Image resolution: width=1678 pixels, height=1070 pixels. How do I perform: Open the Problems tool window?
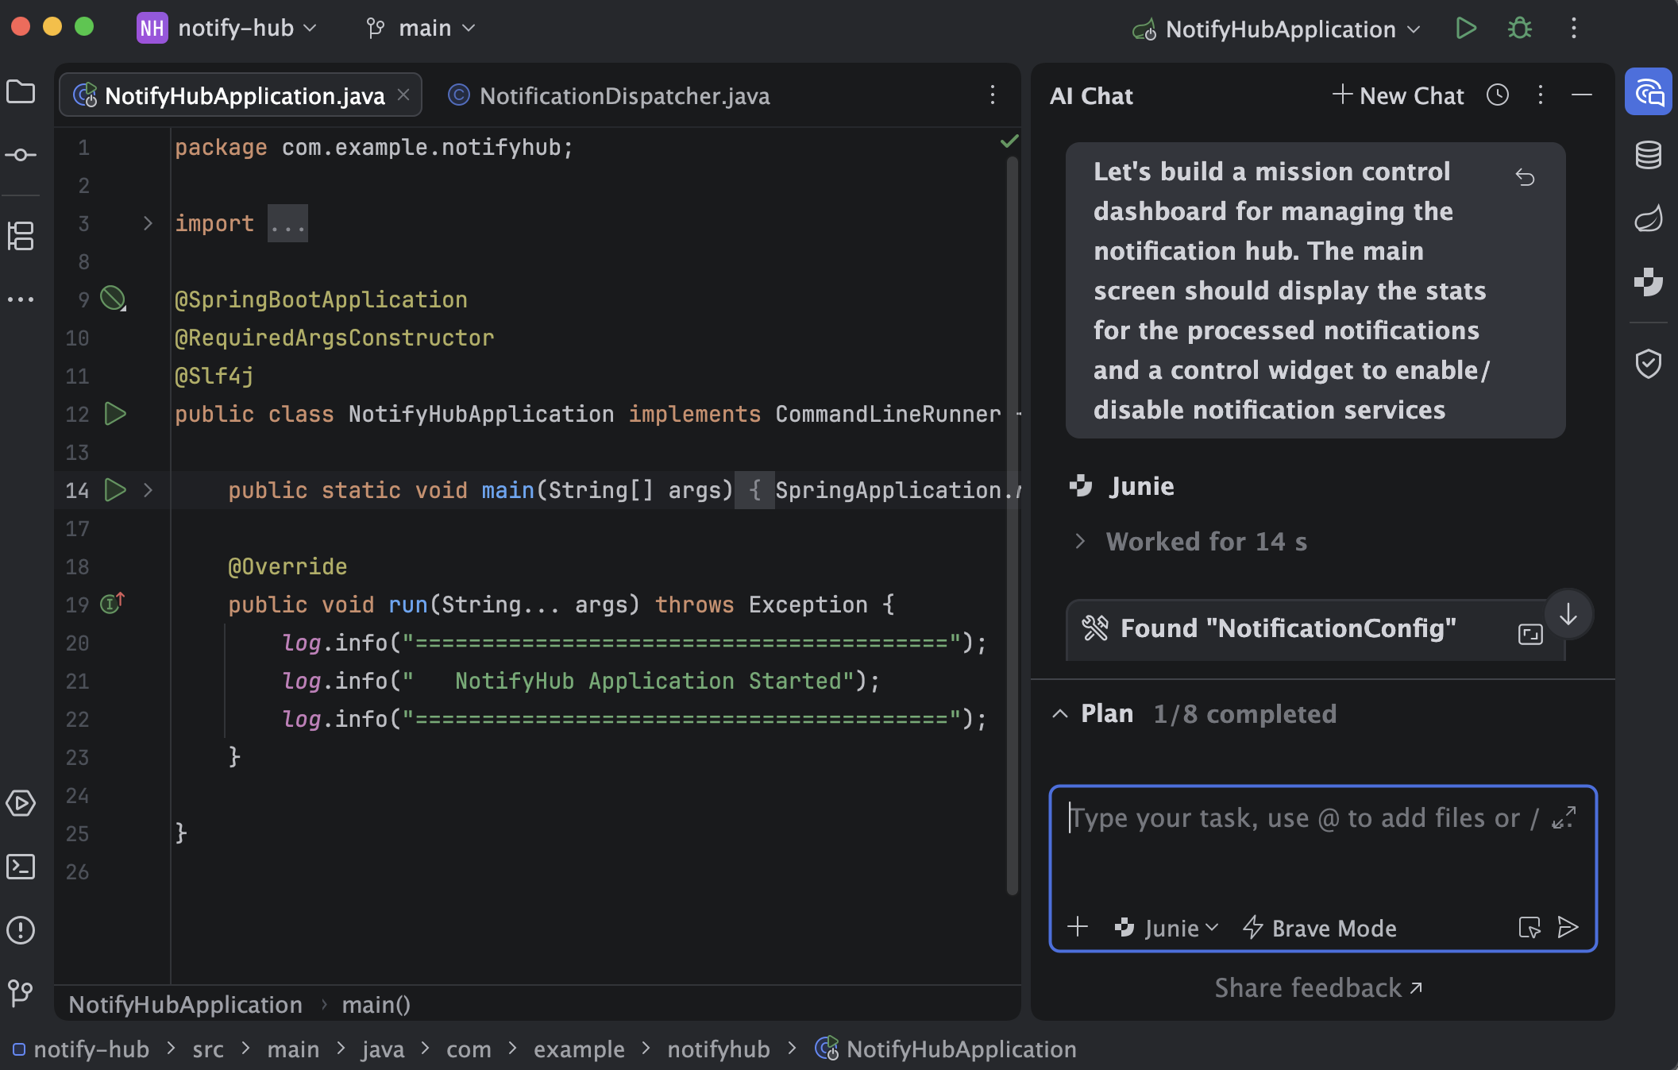21,930
